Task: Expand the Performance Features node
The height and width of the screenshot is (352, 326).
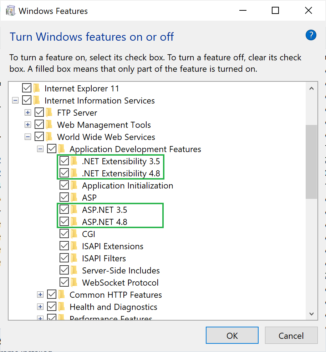Action: (40, 318)
